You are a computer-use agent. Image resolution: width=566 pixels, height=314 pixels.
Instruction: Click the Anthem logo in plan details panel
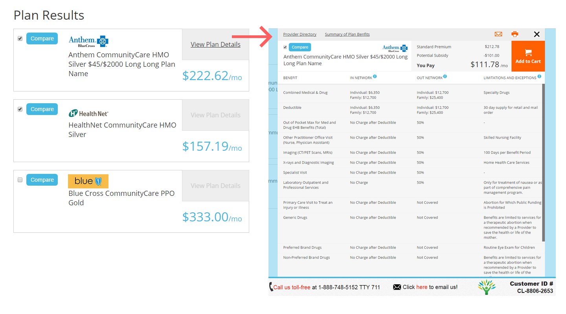(395, 49)
